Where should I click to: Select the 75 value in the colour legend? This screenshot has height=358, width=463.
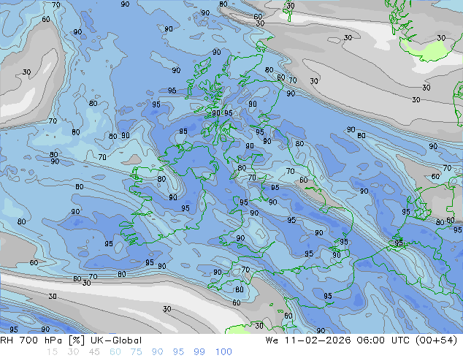click(x=136, y=352)
